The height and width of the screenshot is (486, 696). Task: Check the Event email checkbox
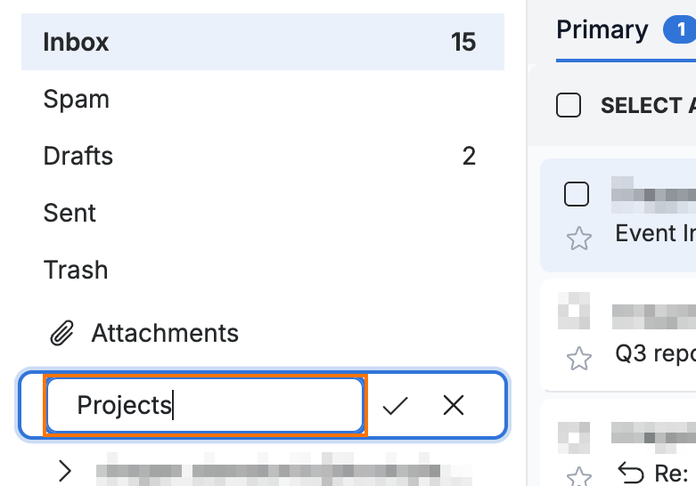pos(577,194)
